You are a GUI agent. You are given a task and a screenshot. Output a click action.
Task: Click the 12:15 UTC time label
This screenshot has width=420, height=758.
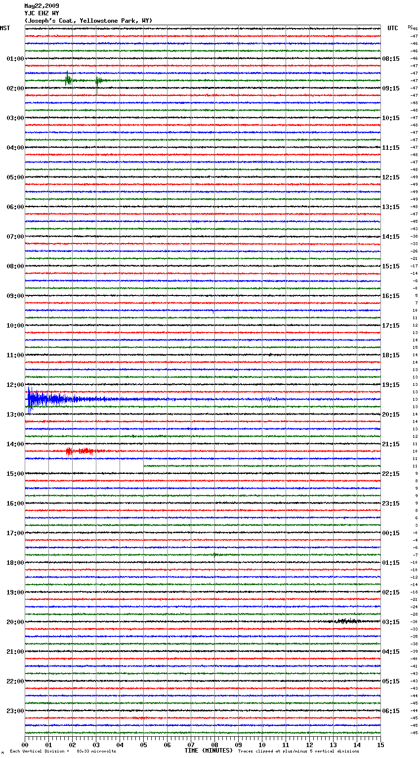(x=391, y=177)
